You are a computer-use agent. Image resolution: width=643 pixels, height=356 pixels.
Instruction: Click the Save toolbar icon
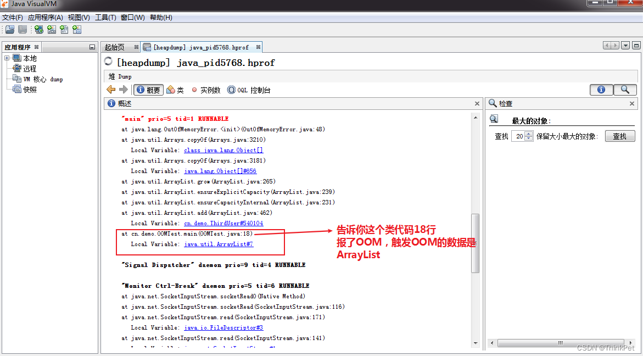pos(23,29)
